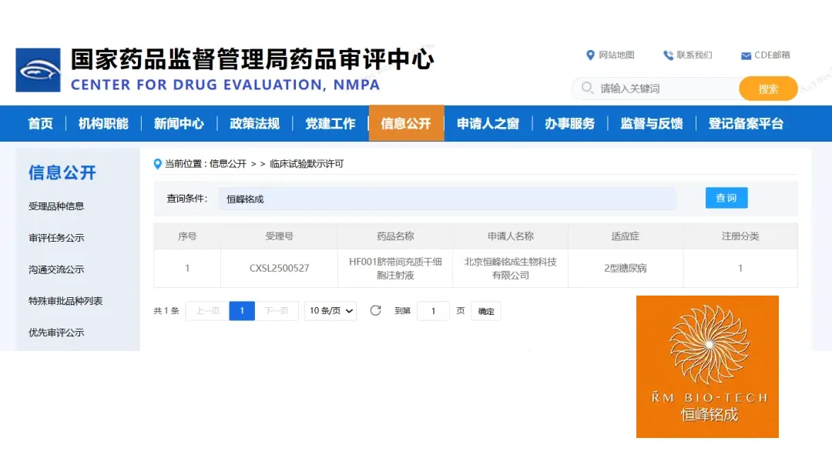
Task: Go to 首页 in the navigation bar
Action: 40,123
